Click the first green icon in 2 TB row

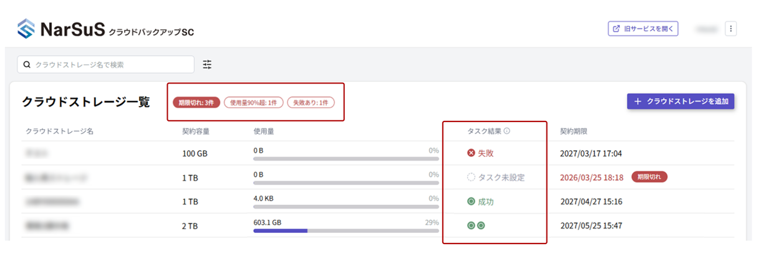tap(471, 226)
